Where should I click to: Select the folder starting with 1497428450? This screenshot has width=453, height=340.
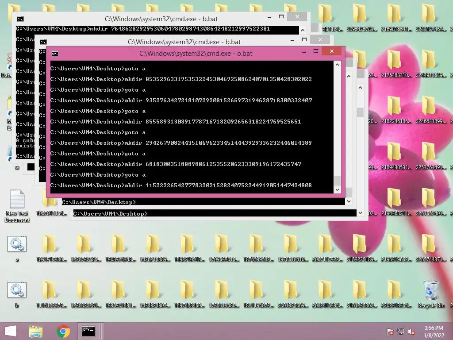(189, 294)
